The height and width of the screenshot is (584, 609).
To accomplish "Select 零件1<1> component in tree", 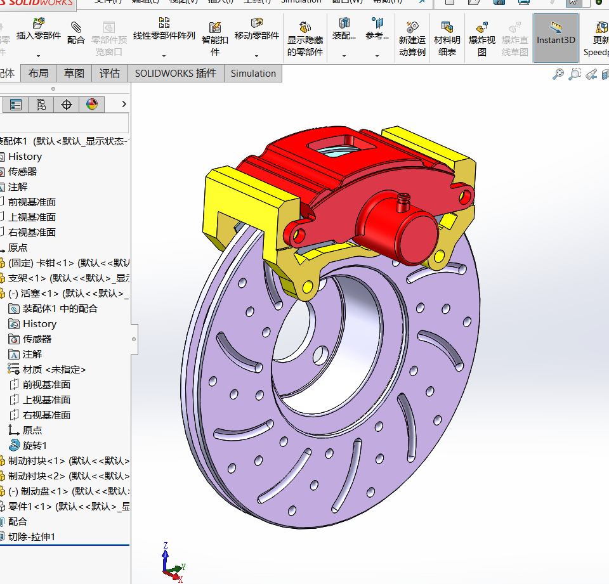I will (x=65, y=507).
